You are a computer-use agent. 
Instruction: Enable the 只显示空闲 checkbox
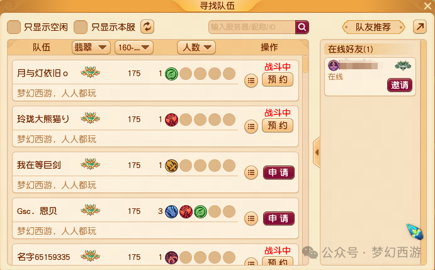(14, 27)
